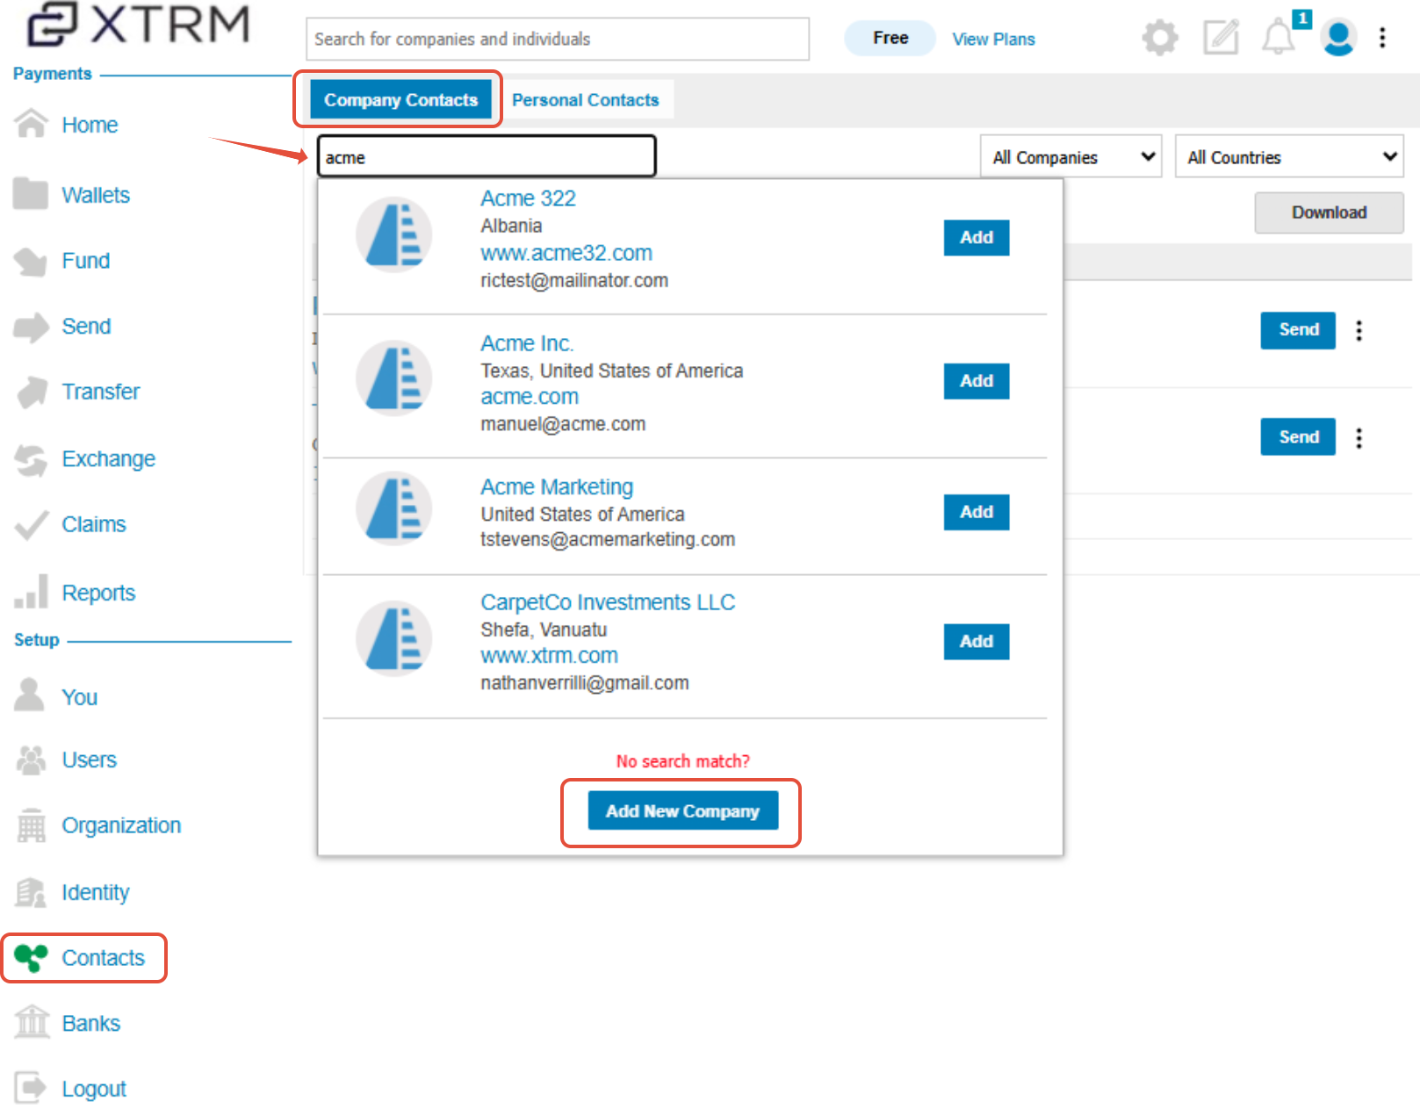1420x1109 pixels.
Task: Open the Reports menu item
Action: (x=98, y=593)
